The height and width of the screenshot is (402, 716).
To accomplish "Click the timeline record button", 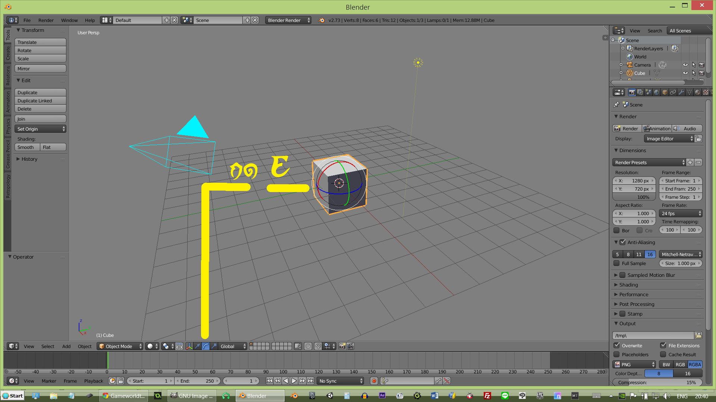I will click(374, 381).
